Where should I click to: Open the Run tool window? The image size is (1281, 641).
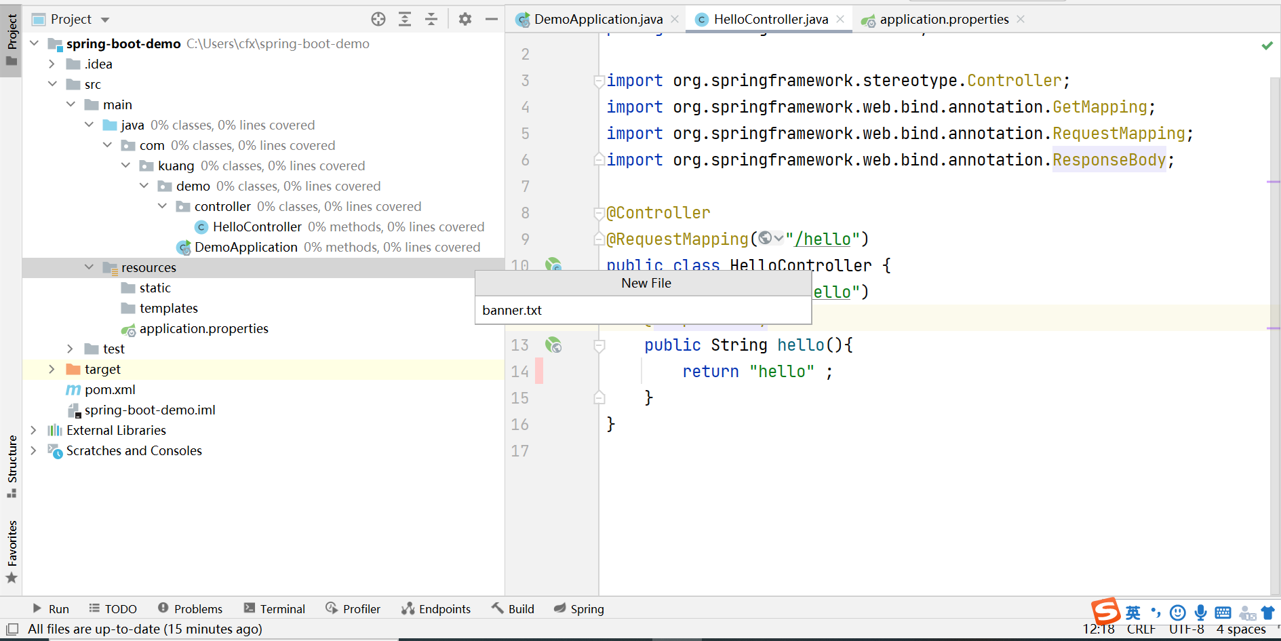click(x=51, y=608)
